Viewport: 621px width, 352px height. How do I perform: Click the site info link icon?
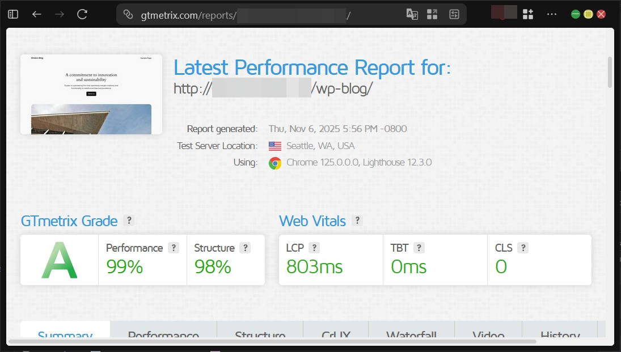128,15
